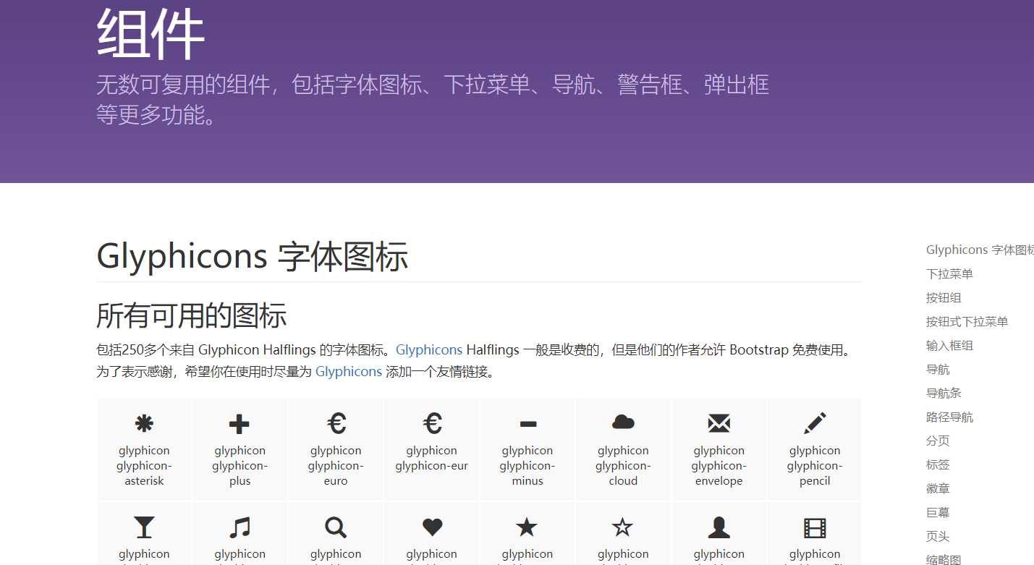
Task: Jump to 输入框组 section in sidebar
Action: [x=949, y=345]
